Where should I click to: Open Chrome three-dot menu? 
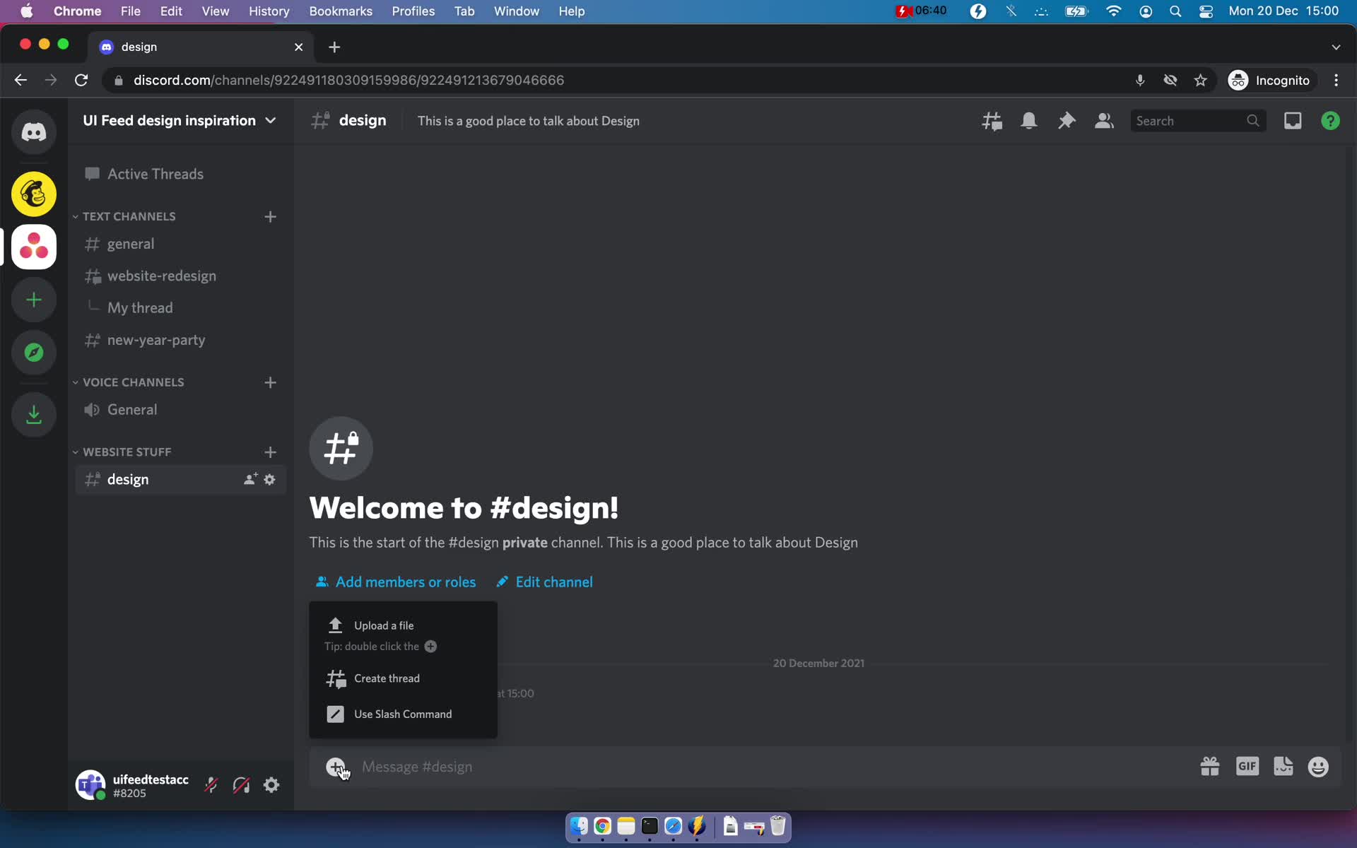1336,80
